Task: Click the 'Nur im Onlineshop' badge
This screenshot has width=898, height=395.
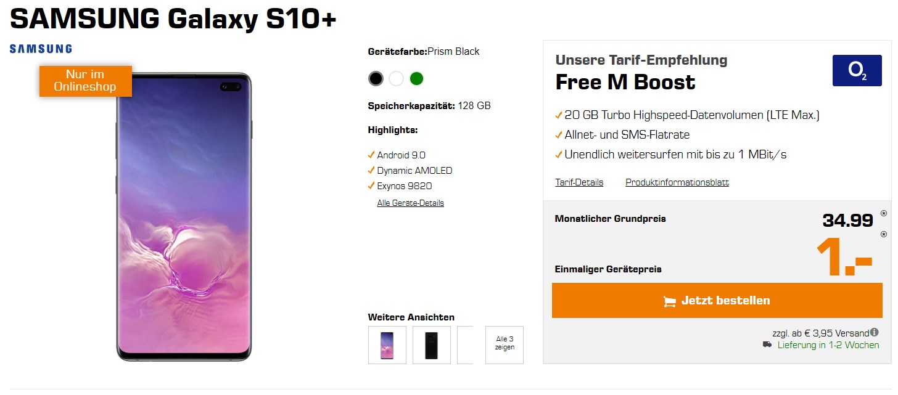Action: pos(85,81)
